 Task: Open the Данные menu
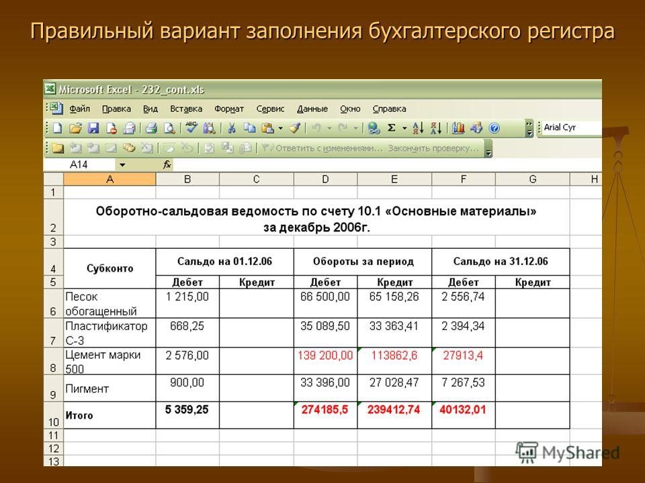312,109
